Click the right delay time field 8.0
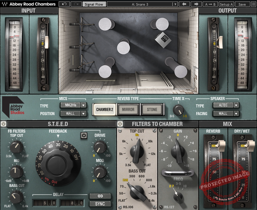The width and height of the screenshot is (257, 210). [72, 203]
